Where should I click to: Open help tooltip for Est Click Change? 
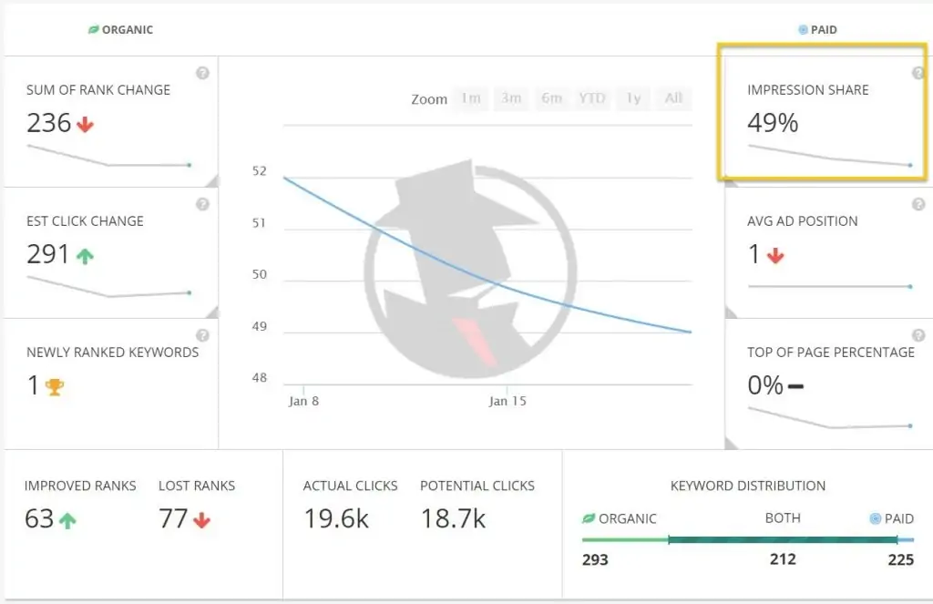202,204
